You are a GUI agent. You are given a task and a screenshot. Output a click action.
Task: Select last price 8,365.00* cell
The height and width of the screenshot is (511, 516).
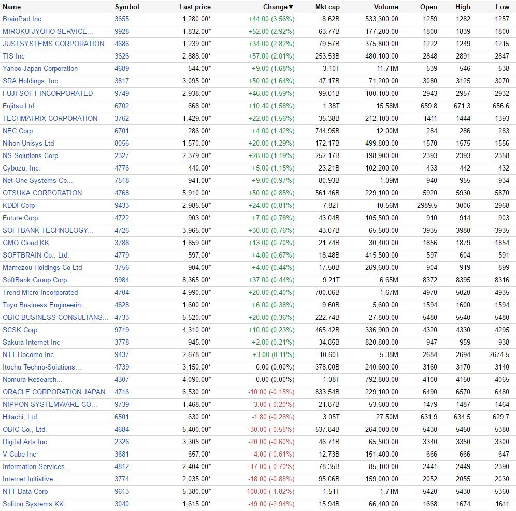point(197,280)
